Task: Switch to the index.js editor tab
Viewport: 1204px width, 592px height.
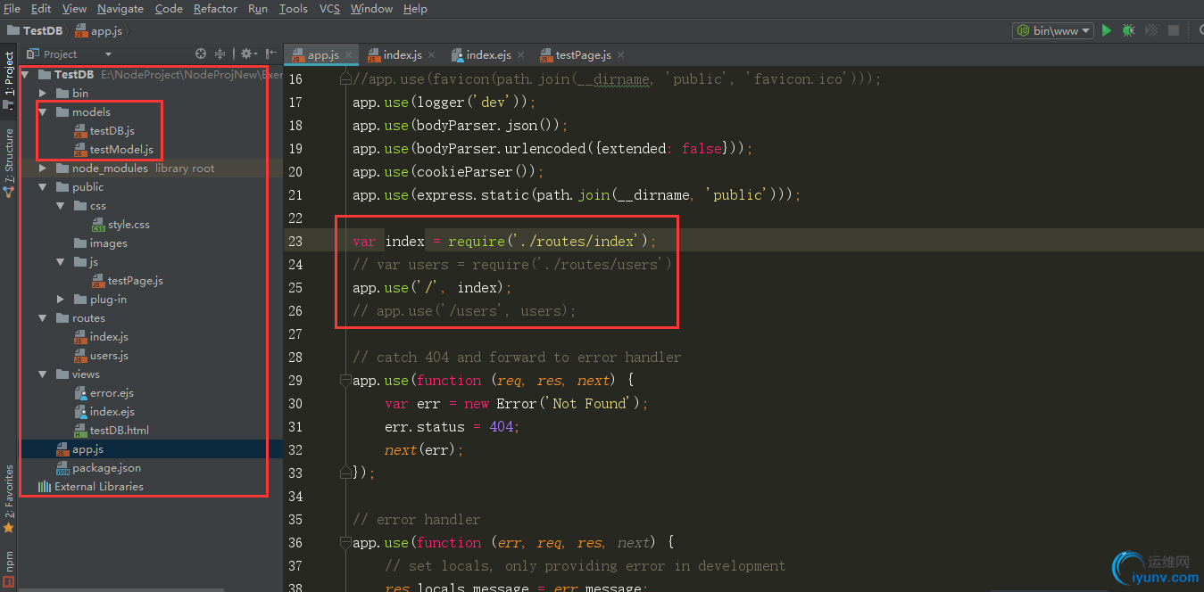Action: (402, 55)
